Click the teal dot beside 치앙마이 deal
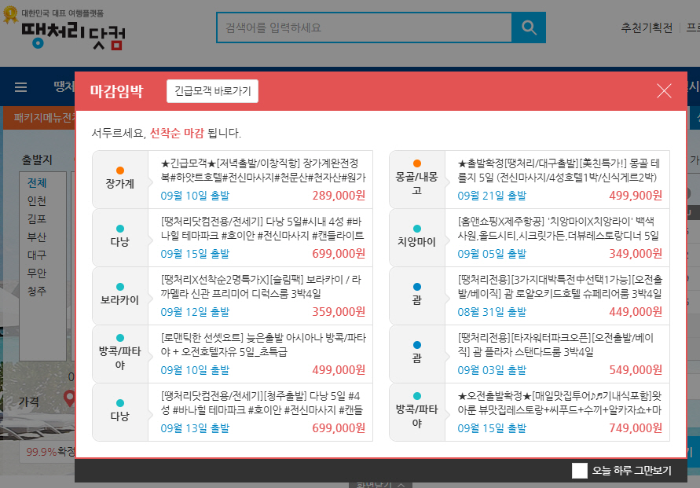The width and height of the screenshot is (700, 488). pyautogui.click(x=414, y=226)
